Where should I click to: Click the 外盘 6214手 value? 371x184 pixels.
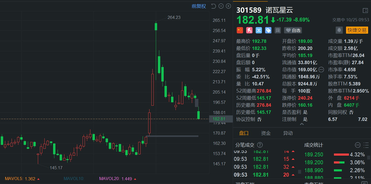point(352,98)
